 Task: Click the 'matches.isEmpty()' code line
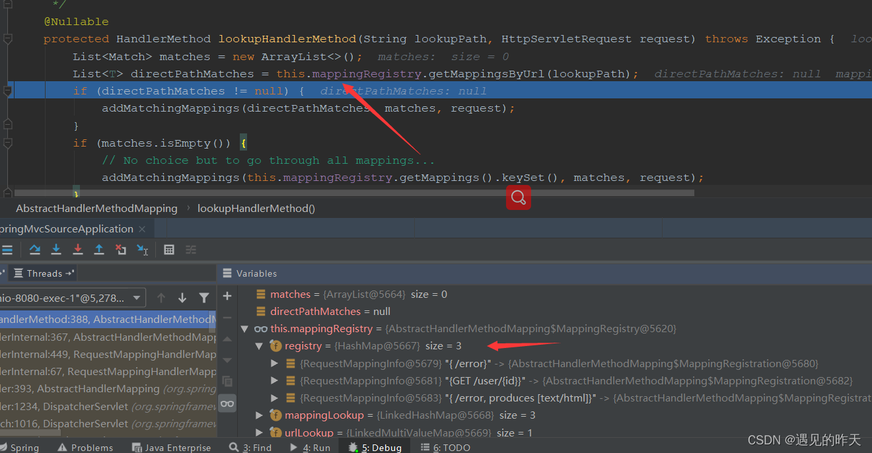[x=160, y=143]
